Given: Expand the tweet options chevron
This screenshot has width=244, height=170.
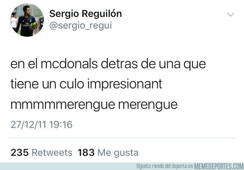Looking at the screenshot, I should 230,15.
